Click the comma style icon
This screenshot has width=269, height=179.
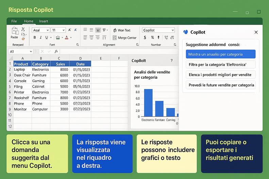[158, 37]
